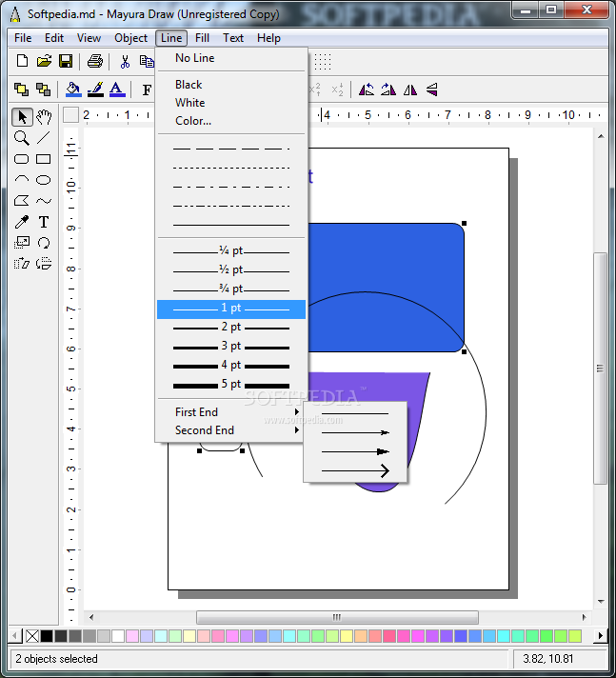The height and width of the screenshot is (678, 616).
Task: Choose Black line color
Action: coord(231,85)
